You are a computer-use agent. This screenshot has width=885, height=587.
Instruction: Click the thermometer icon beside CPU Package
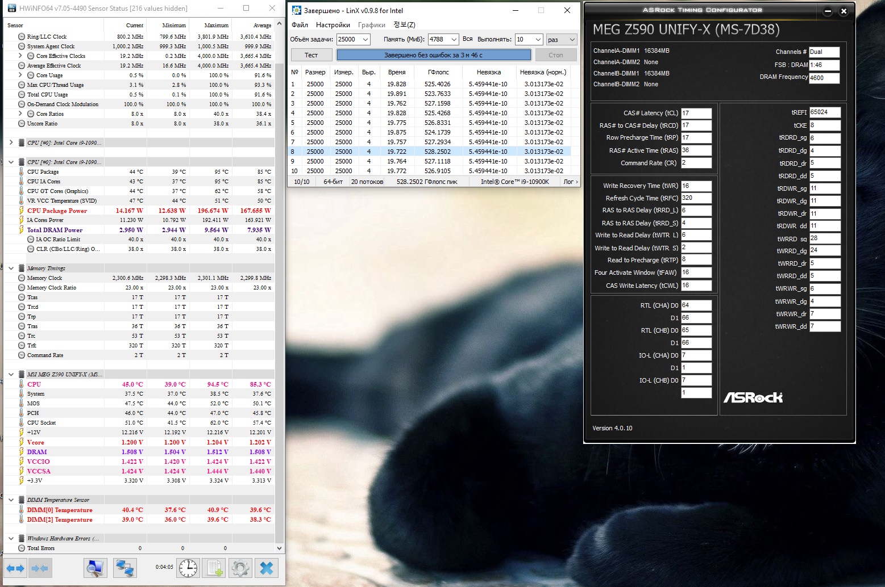[x=22, y=171]
